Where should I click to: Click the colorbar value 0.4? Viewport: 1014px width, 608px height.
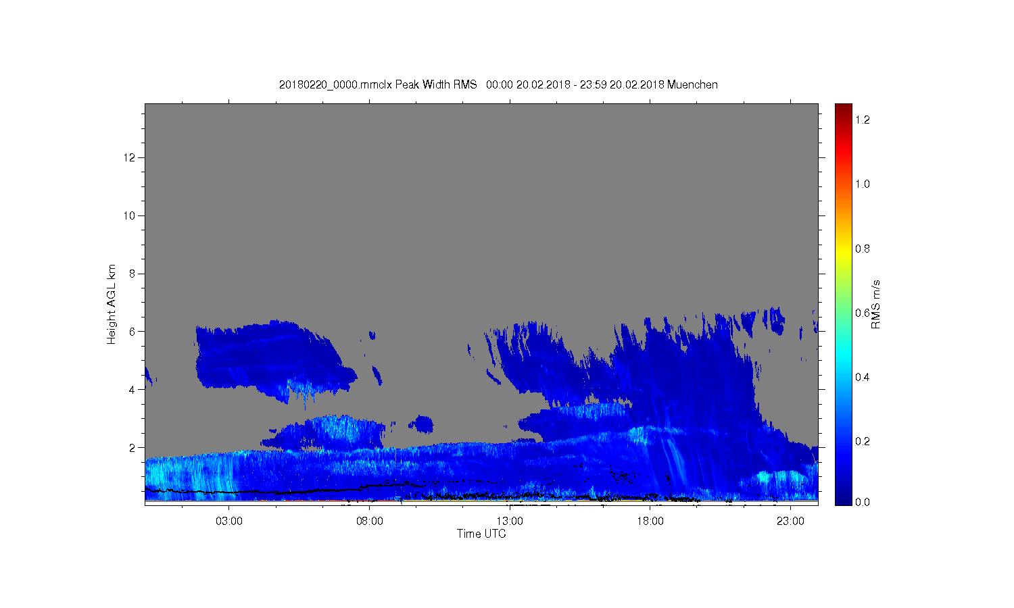tap(863, 377)
